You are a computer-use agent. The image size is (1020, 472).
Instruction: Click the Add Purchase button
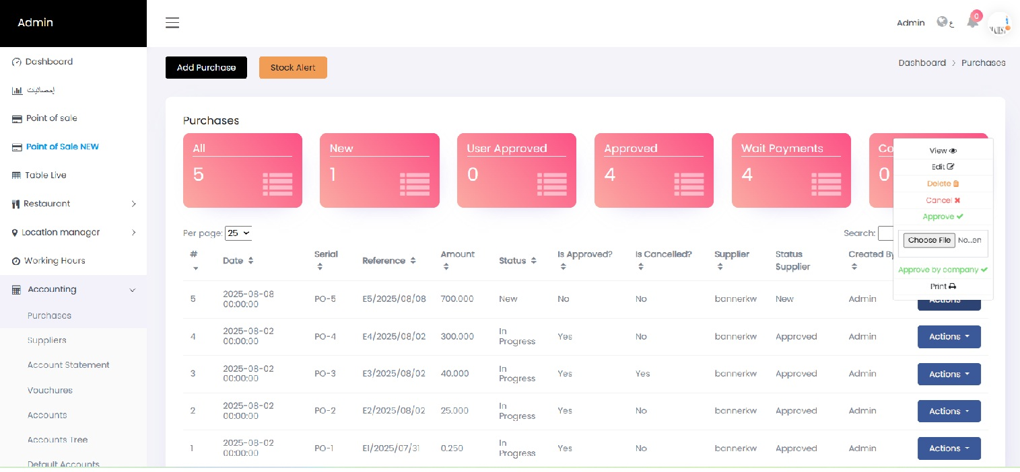pos(206,67)
